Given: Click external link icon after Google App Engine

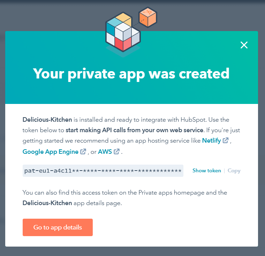Looking at the screenshot, I should coord(83,152).
